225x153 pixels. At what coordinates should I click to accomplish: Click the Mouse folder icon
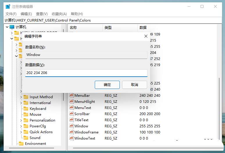(26, 115)
